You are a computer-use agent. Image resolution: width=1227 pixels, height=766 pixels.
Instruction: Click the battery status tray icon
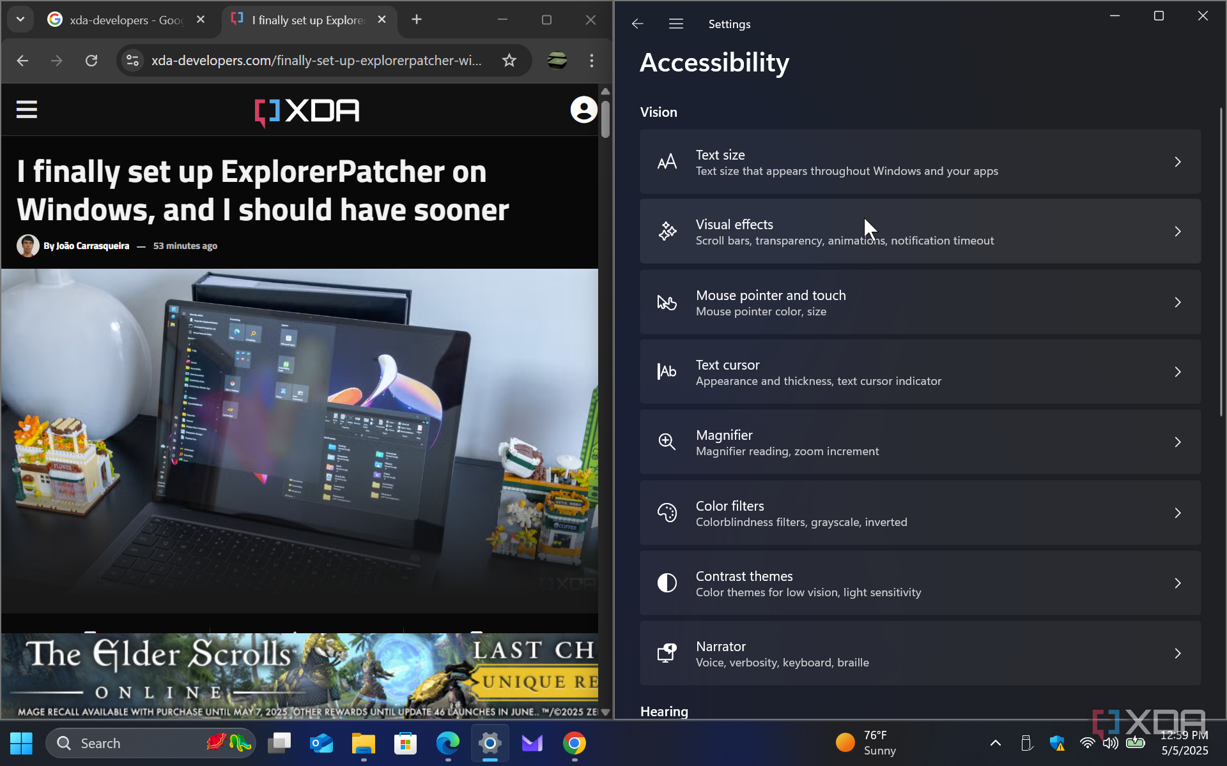point(1136,743)
